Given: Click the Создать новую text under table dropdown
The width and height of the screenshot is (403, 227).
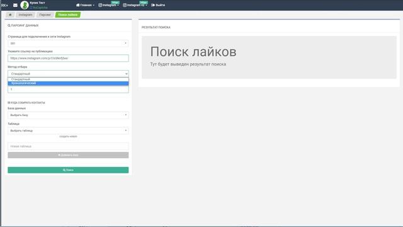Looking at the screenshot, I should pyautogui.click(x=68, y=136).
